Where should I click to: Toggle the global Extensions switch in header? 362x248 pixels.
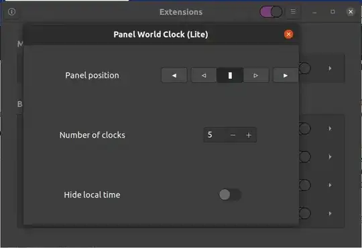271,12
